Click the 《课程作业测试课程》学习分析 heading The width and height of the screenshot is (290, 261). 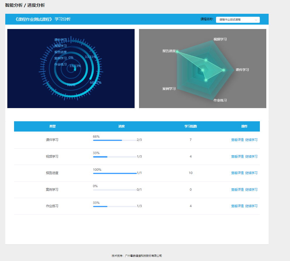pos(42,19)
